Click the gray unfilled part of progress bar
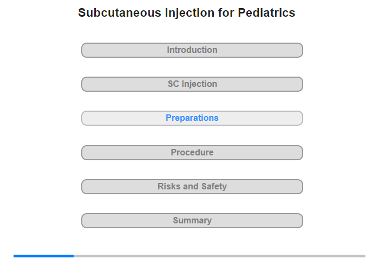The height and width of the screenshot is (259, 379). (x=219, y=256)
